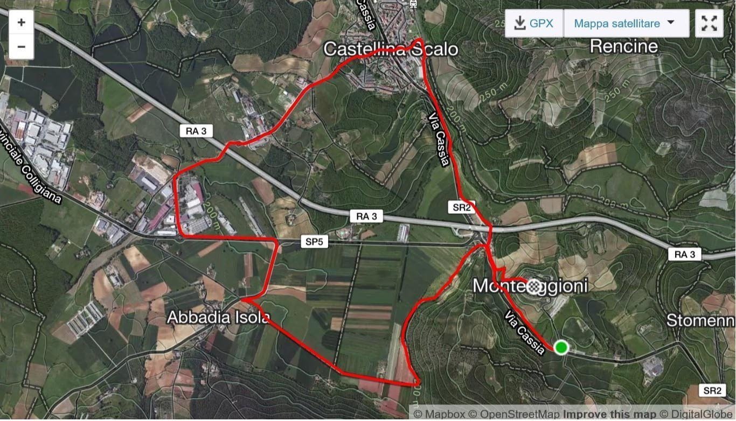Zoom out with the minus button
736x421 pixels.
[x=21, y=47]
